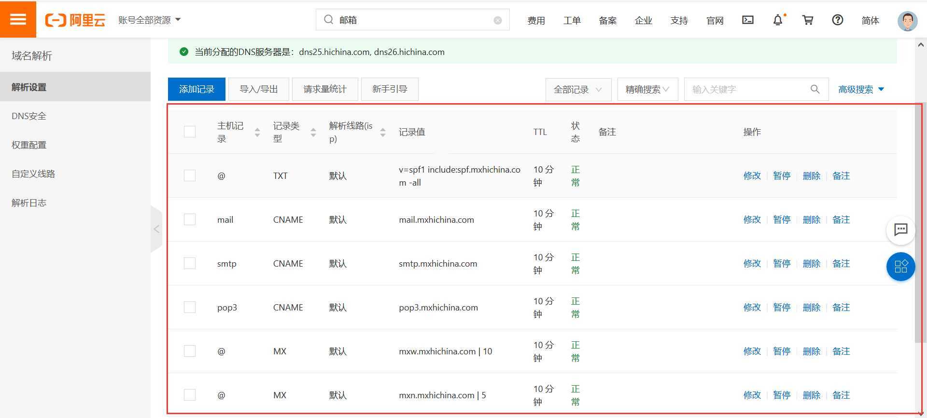Sort by the 主机记录 column arrows
927x418 pixels.
pyautogui.click(x=257, y=132)
